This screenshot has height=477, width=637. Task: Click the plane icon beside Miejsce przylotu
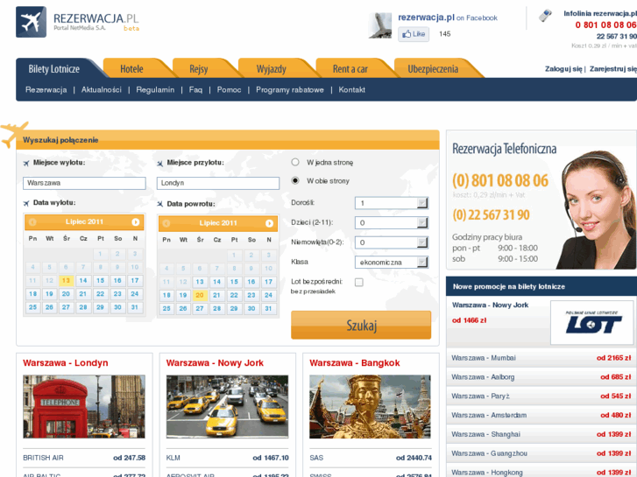click(x=159, y=163)
